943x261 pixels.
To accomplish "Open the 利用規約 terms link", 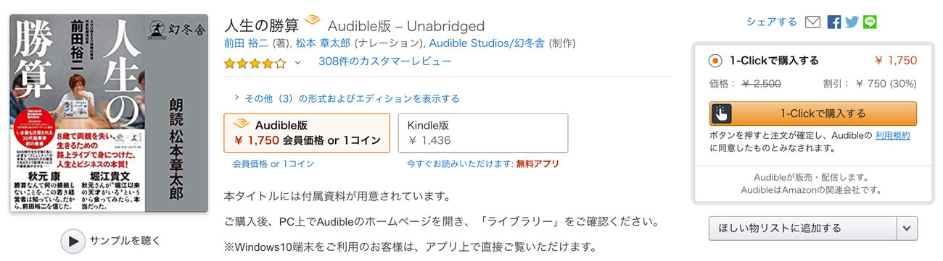I will click(892, 135).
